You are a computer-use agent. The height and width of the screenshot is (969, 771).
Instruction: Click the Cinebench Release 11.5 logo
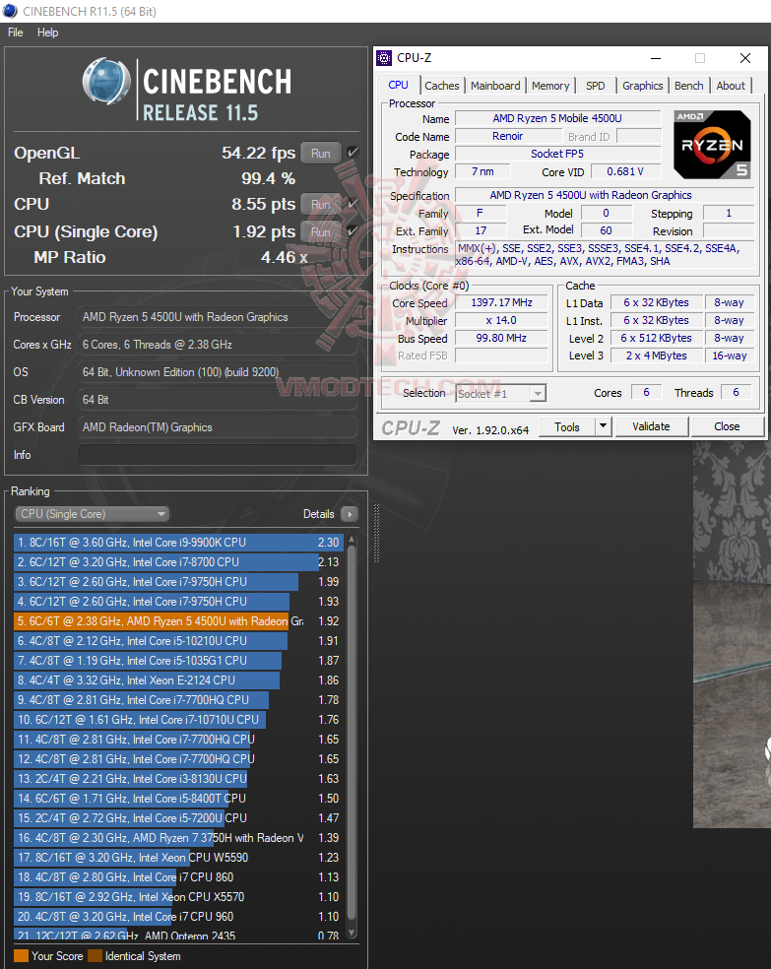(188, 90)
